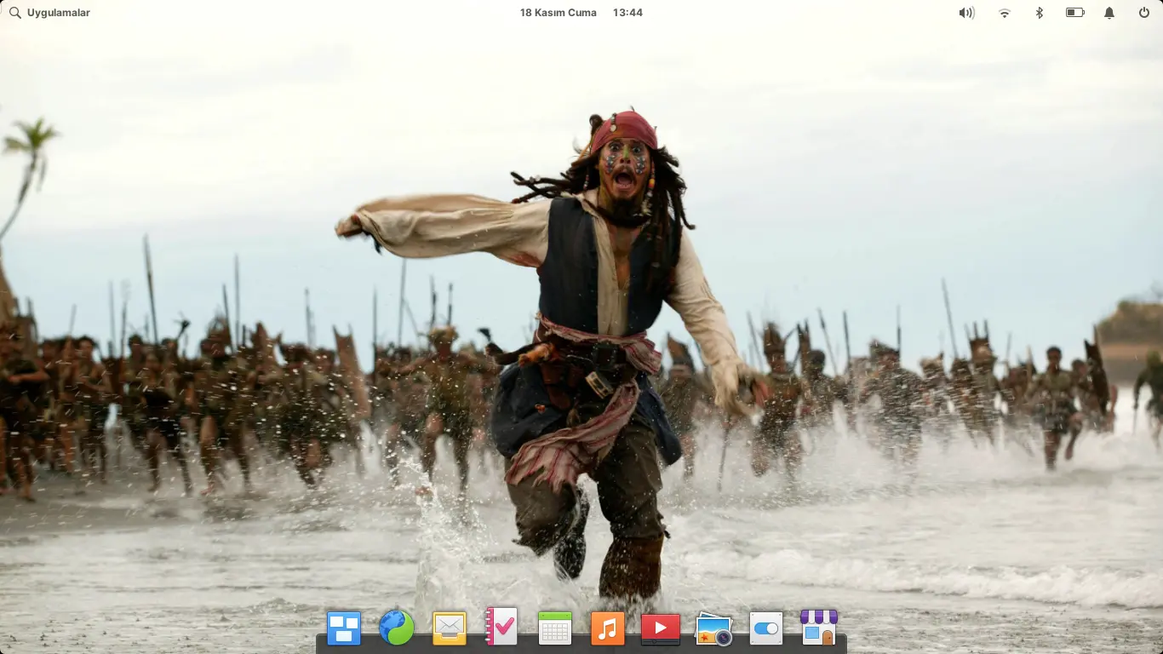Open the battery power indicator
This screenshot has height=654, width=1163.
pos(1074,13)
